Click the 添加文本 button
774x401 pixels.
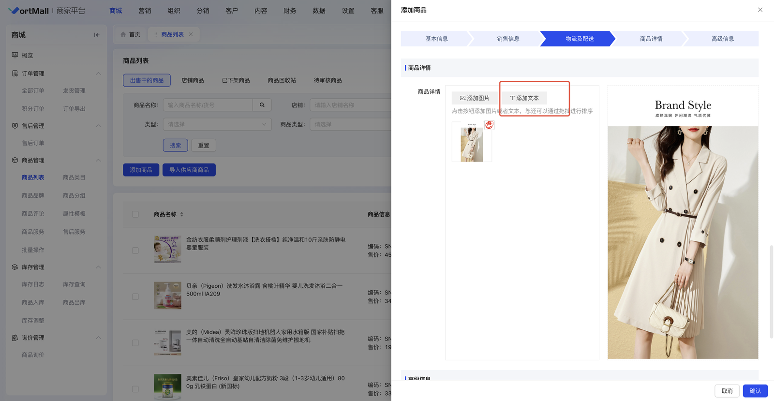[524, 98]
